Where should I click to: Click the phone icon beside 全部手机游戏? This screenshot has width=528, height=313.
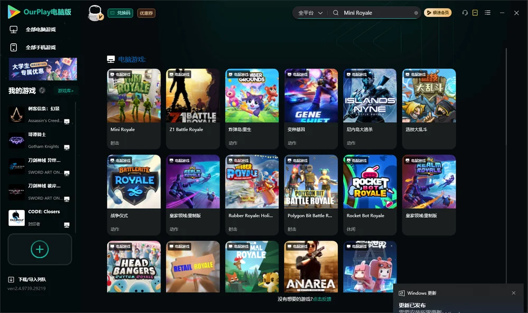pos(14,48)
